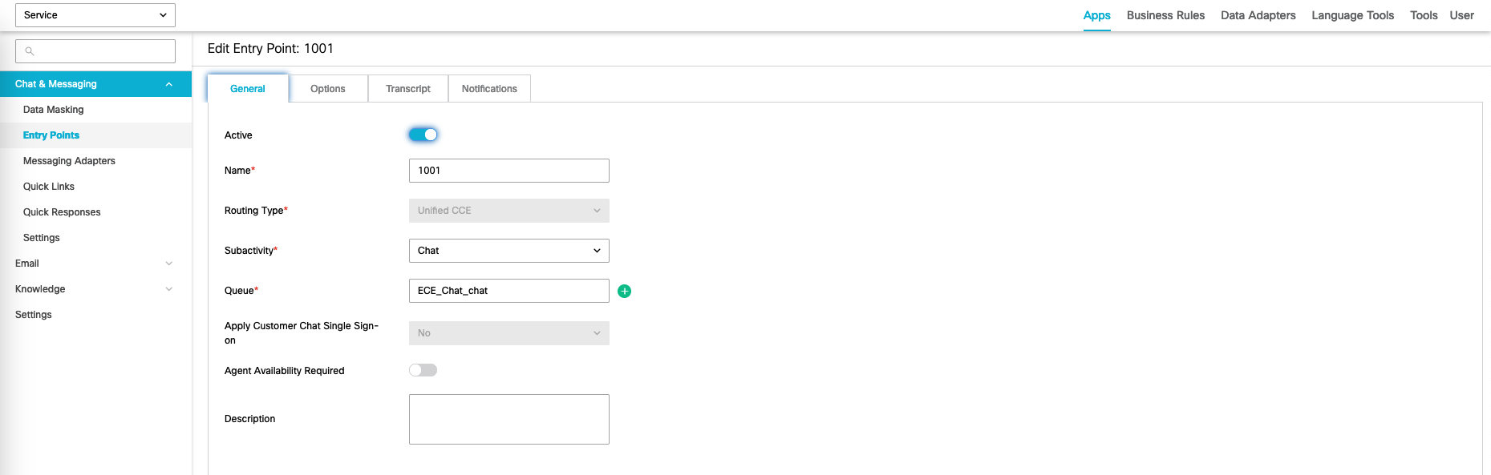Open Data Adapters in top navigation
The image size is (1491, 475).
tap(1258, 15)
